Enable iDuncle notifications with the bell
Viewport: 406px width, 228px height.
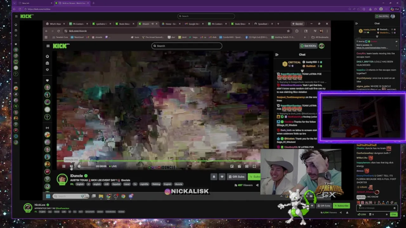[x=214, y=177]
